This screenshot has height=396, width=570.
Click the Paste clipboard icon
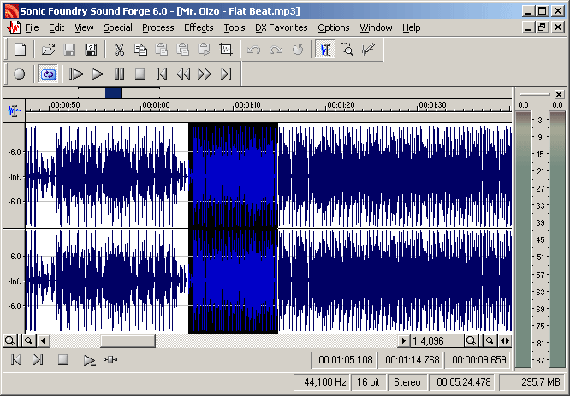pos(162,50)
